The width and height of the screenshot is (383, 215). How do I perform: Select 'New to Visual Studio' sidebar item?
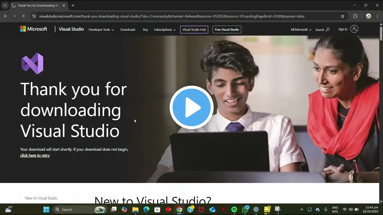(x=41, y=198)
